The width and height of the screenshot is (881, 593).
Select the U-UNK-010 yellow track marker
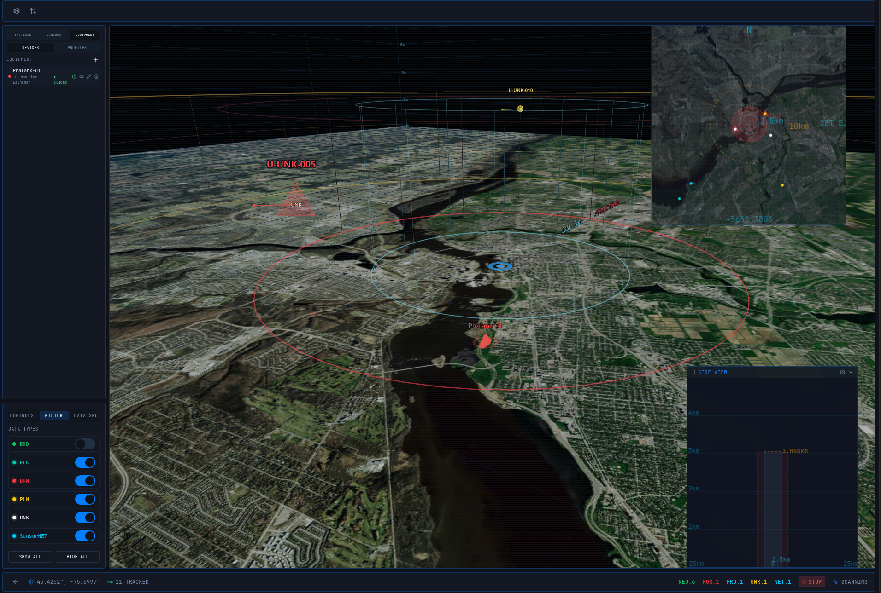(520, 109)
